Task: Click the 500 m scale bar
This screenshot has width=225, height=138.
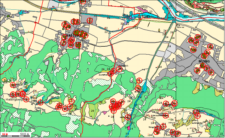Action: pos(23,135)
